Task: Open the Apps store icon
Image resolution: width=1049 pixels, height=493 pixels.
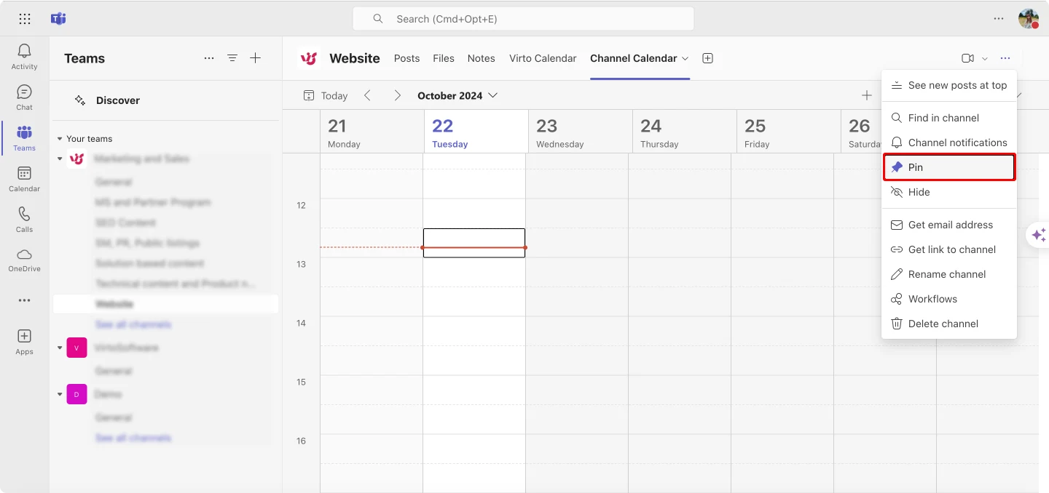Action: 25,342
